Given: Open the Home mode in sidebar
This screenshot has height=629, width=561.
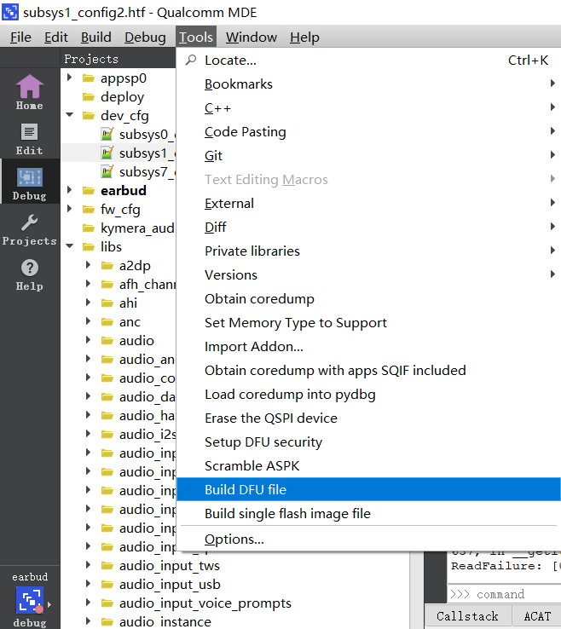Looking at the screenshot, I should coord(29,92).
